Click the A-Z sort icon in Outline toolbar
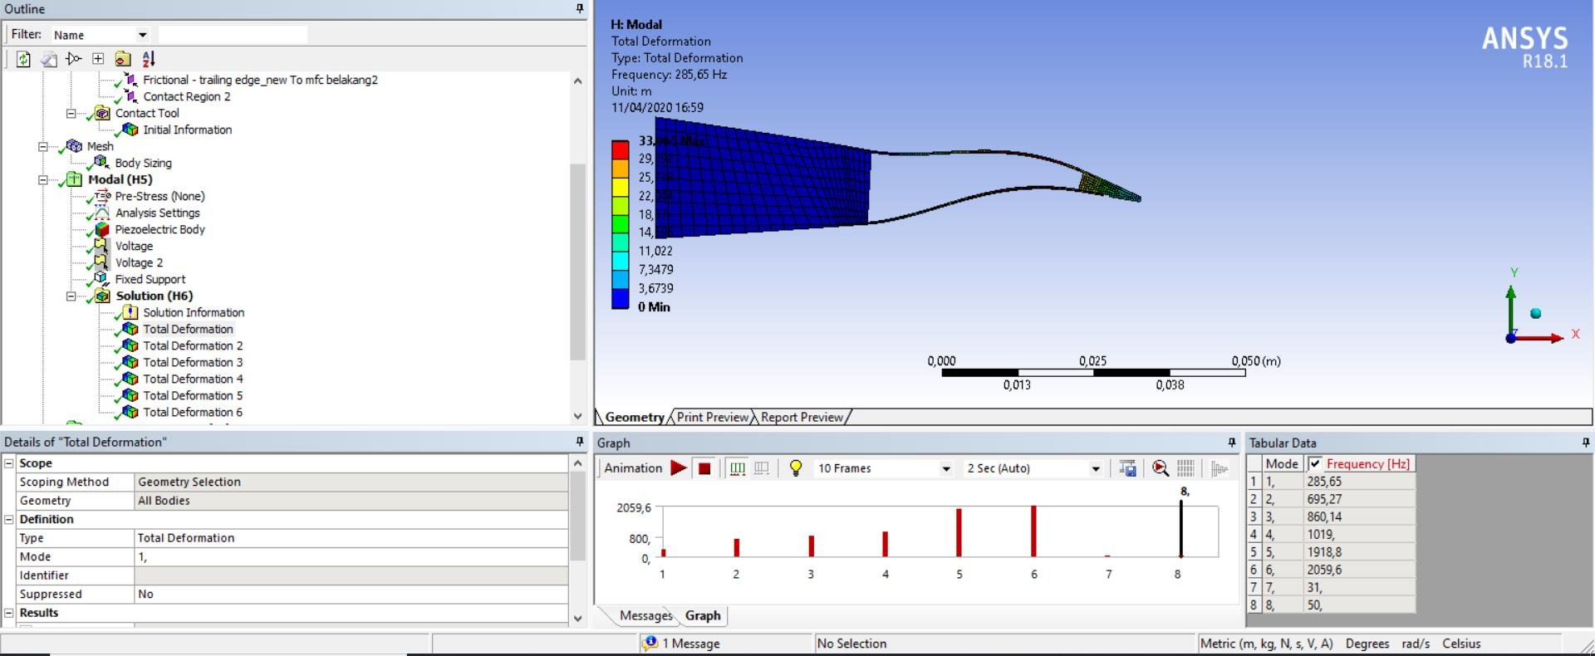This screenshot has width=1595, height=656. 149,59
